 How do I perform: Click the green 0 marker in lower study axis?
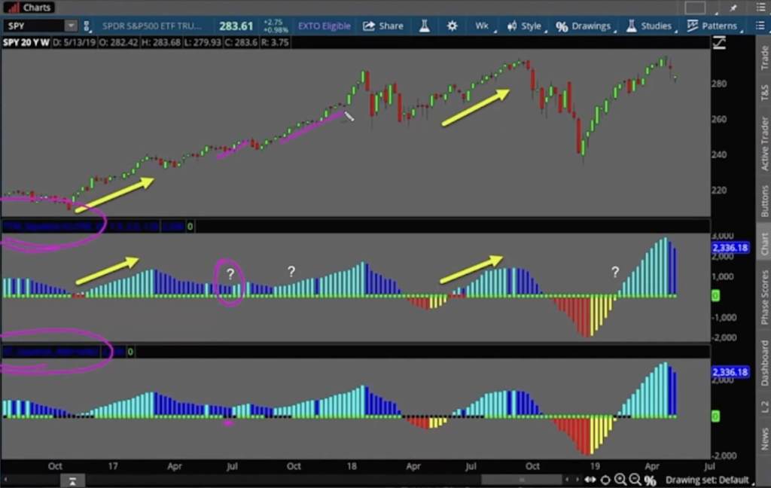(x=715, y=416)
